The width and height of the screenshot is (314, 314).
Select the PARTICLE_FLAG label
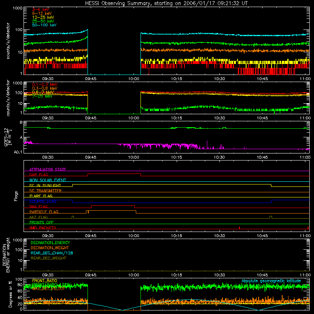[44, 212]
